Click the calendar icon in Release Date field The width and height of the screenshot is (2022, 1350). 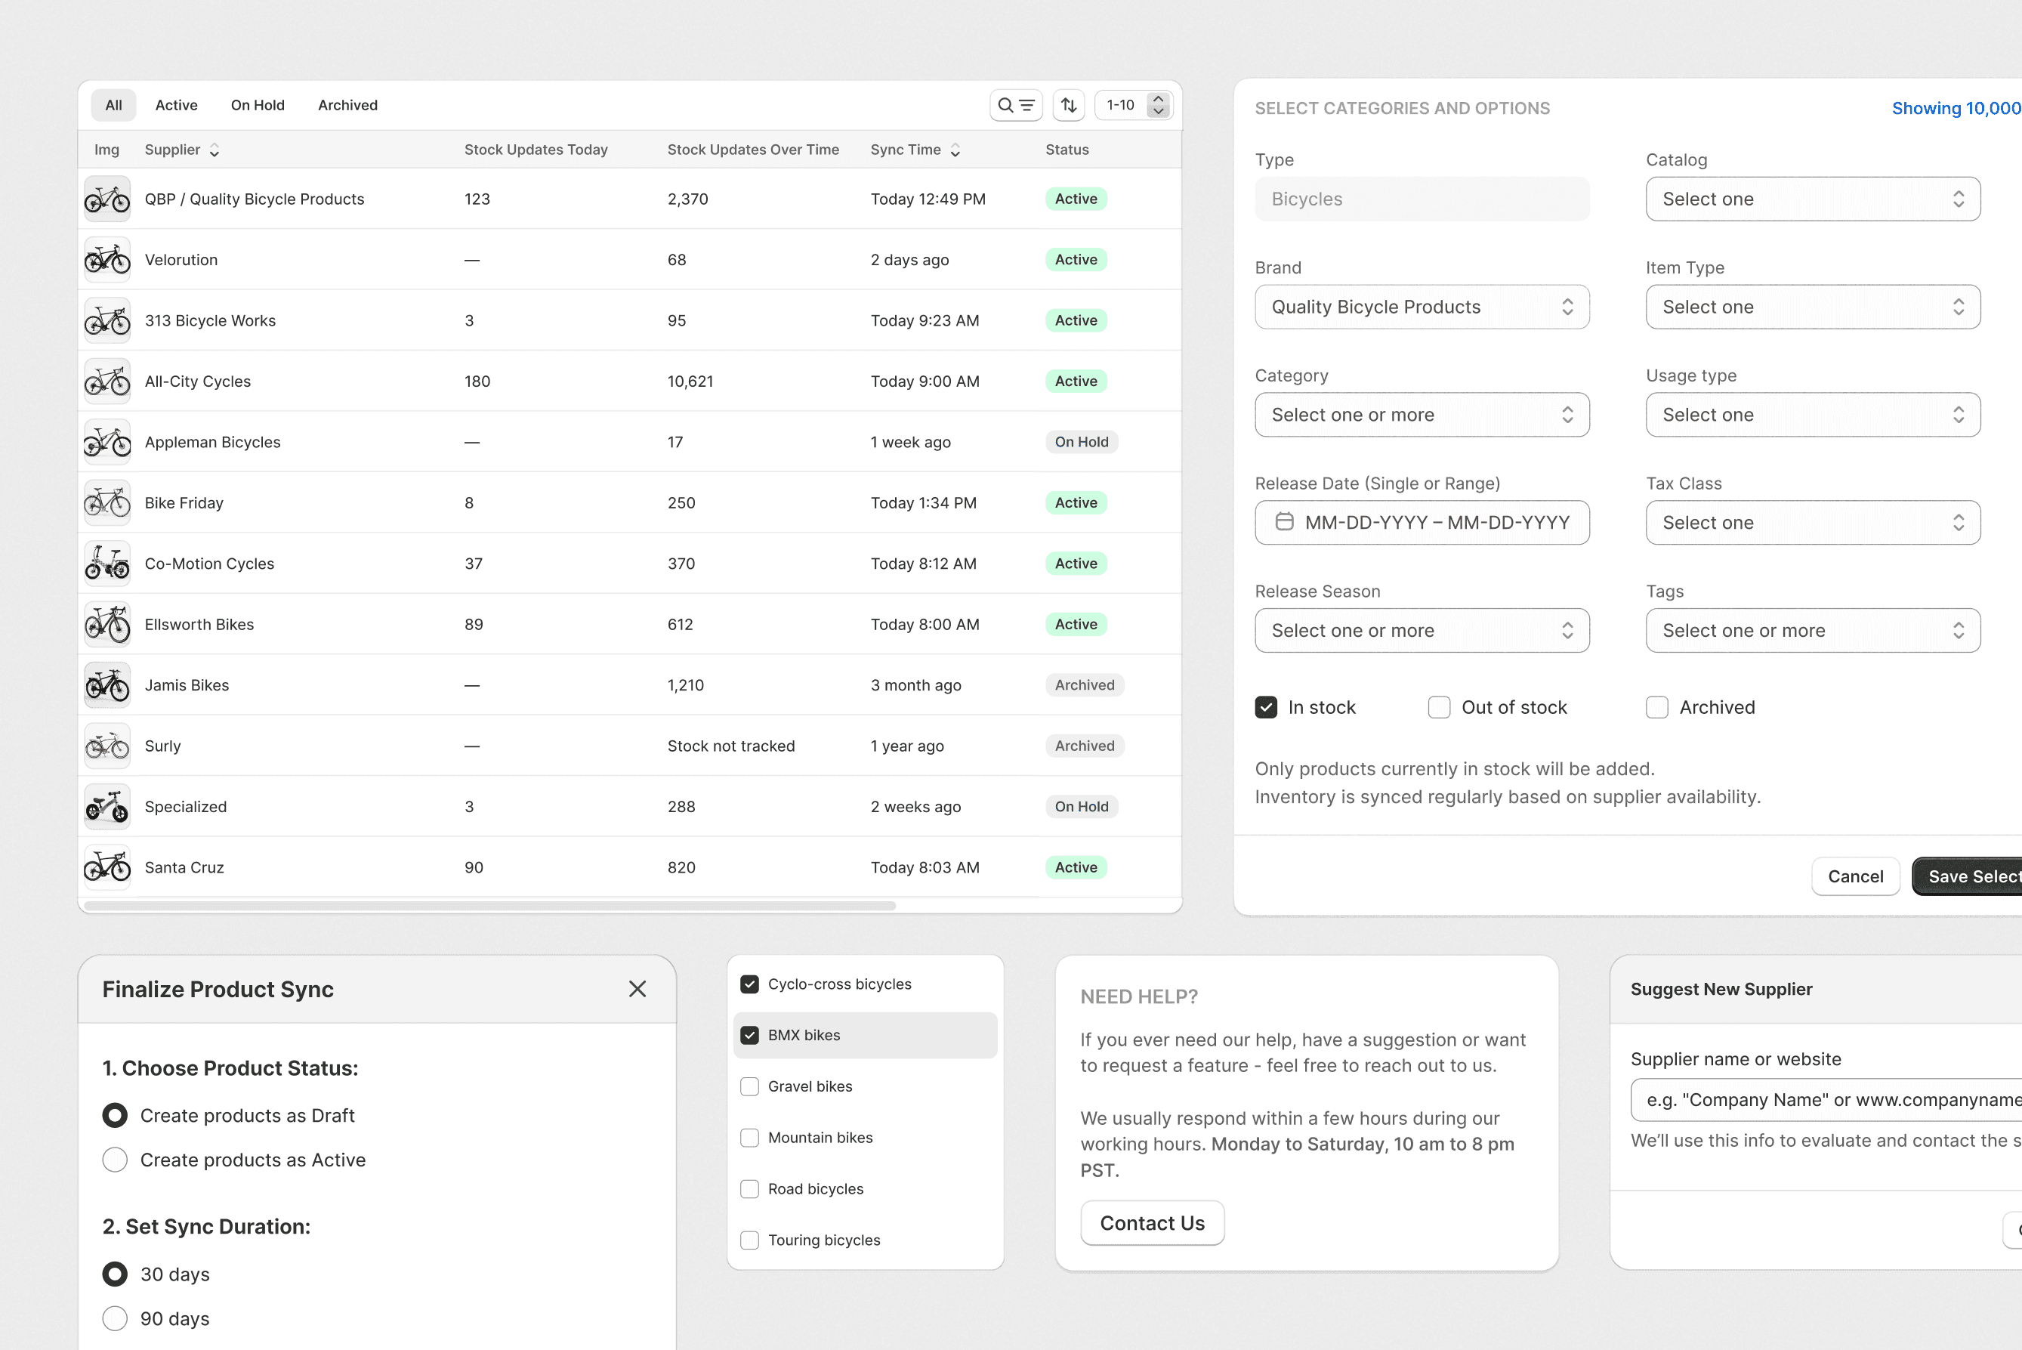coord(1283,522)
